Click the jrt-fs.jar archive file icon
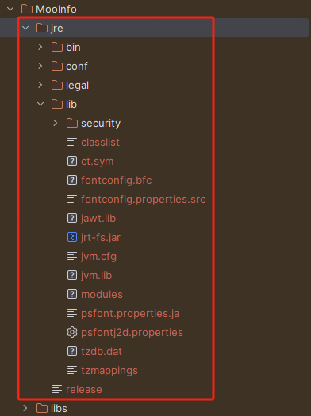Image resolution: width=311 pixels, height=416 pixels. pos(72,237)
